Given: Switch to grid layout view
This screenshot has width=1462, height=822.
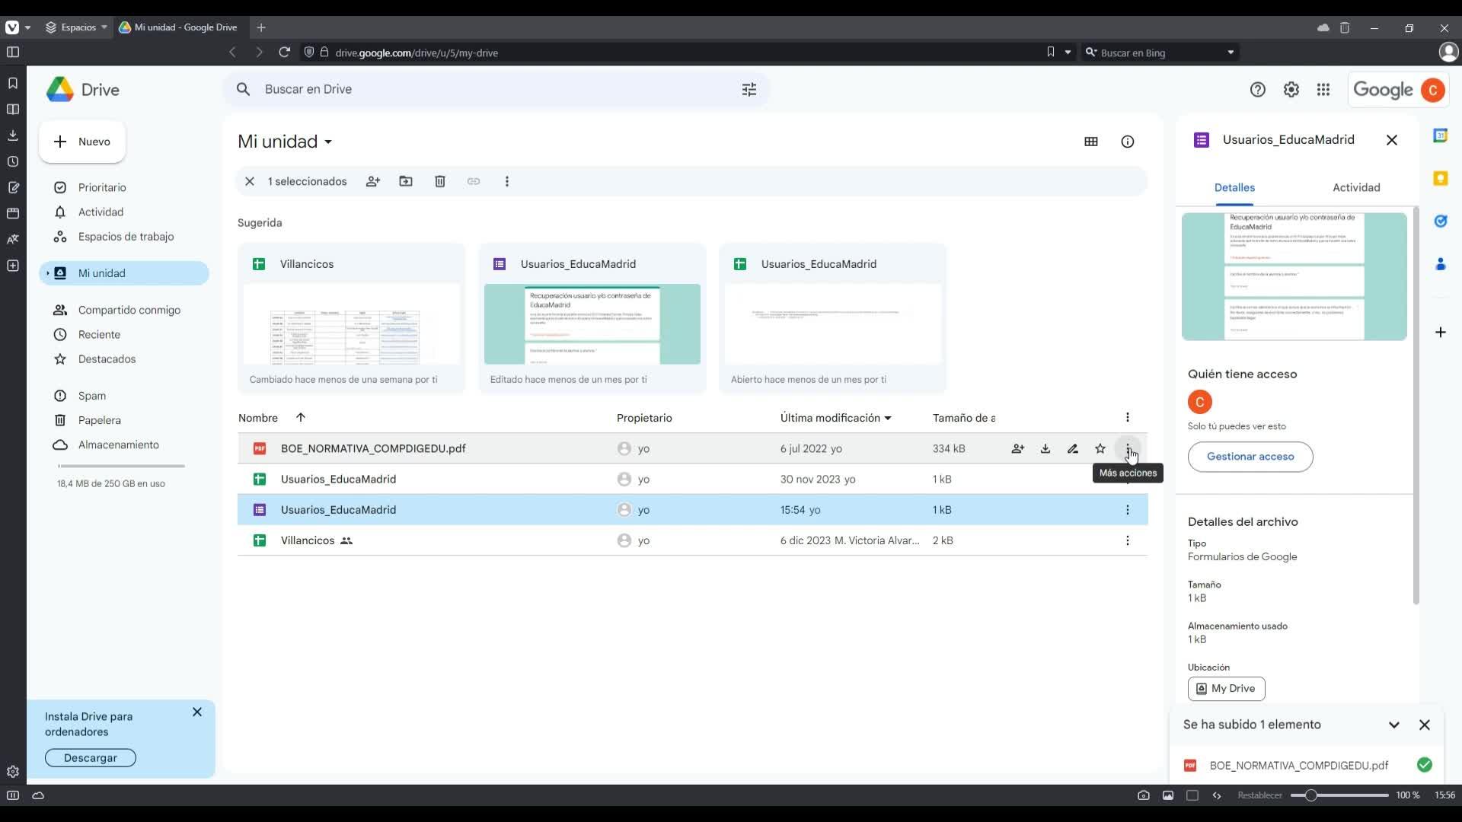Looking at the screenshot, I should pos(1091,142).
